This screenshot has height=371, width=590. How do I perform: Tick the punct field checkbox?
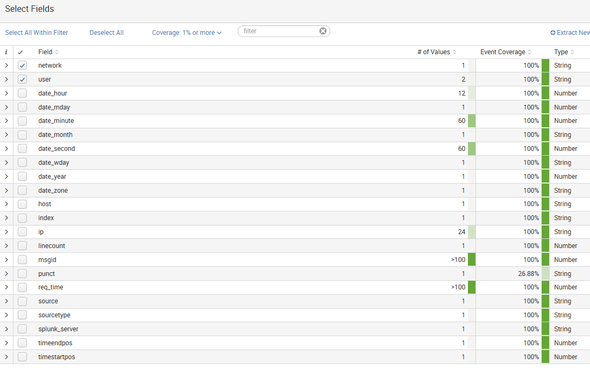(22, 273)
